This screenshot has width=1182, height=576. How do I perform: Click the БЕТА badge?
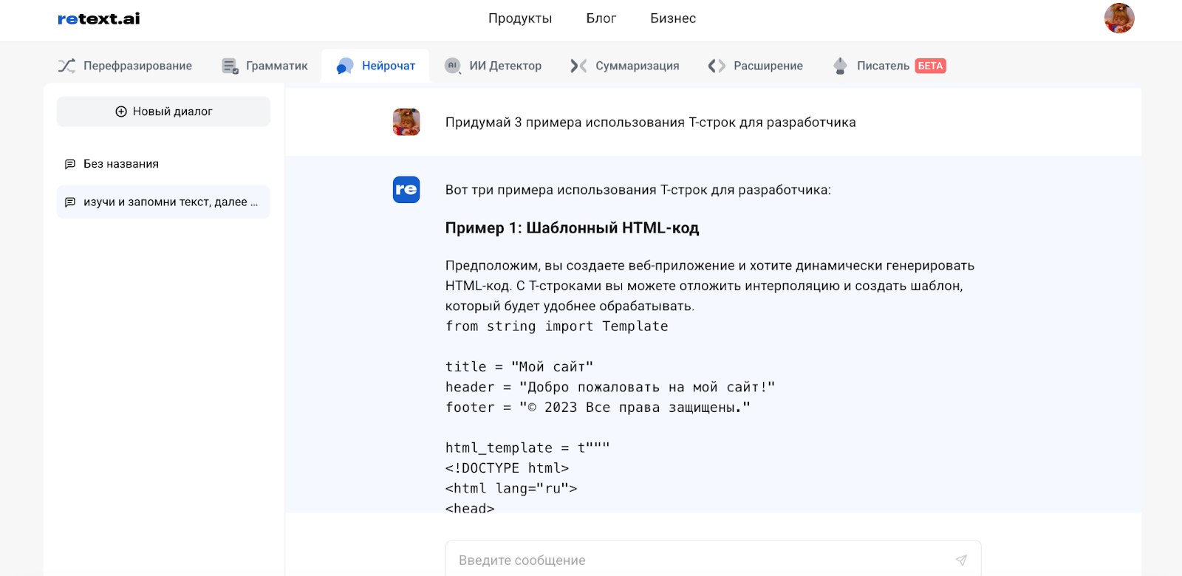931,66
